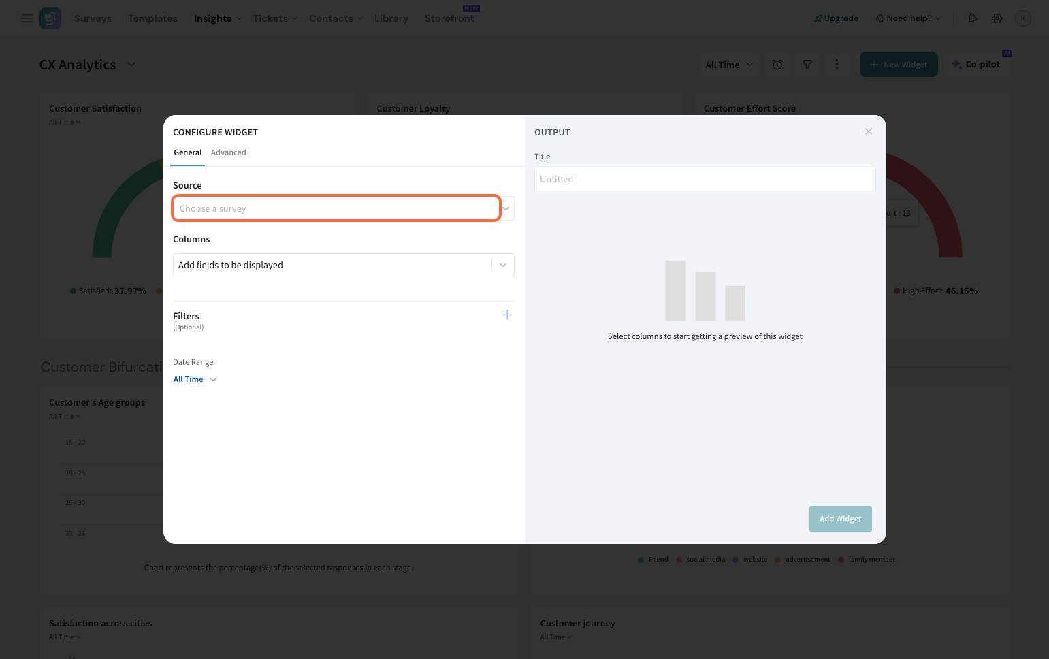Expand the Columns fields dropdown
This screenshot has width=1049, height=659.
tap(503, 265)
